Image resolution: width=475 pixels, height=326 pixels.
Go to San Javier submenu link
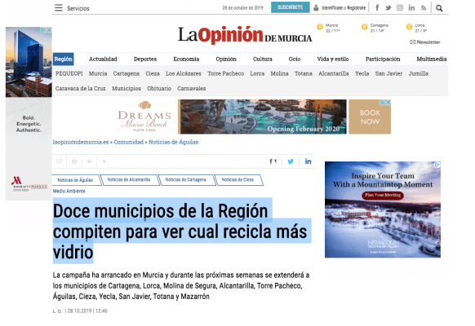point(388,73)
